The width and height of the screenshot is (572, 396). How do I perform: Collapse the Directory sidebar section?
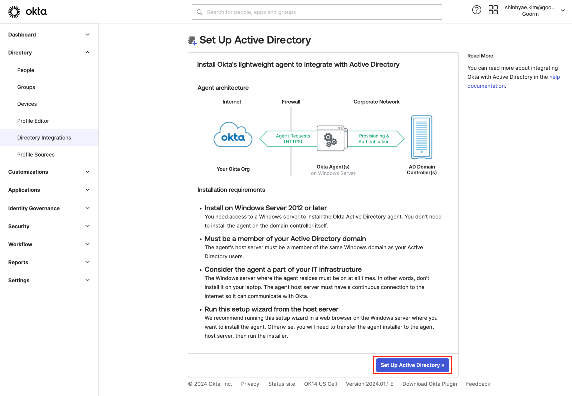pos(87,53)
